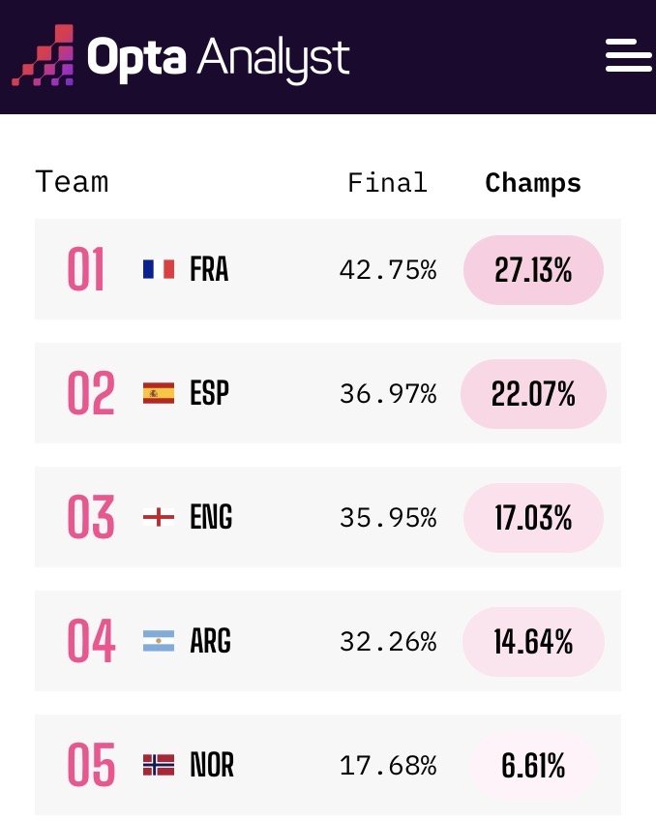Sort by the Final column header

coord(388,182)
